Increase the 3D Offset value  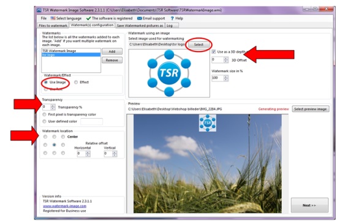point(225,58)
